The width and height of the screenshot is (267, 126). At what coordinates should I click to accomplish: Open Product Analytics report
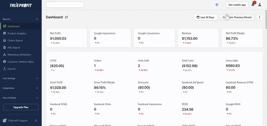(17, 33)
